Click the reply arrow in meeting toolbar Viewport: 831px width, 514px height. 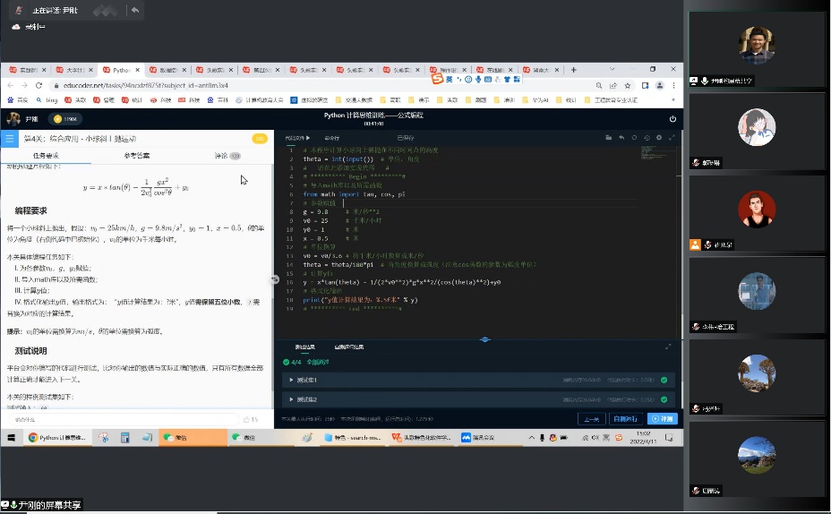[134, 10]
